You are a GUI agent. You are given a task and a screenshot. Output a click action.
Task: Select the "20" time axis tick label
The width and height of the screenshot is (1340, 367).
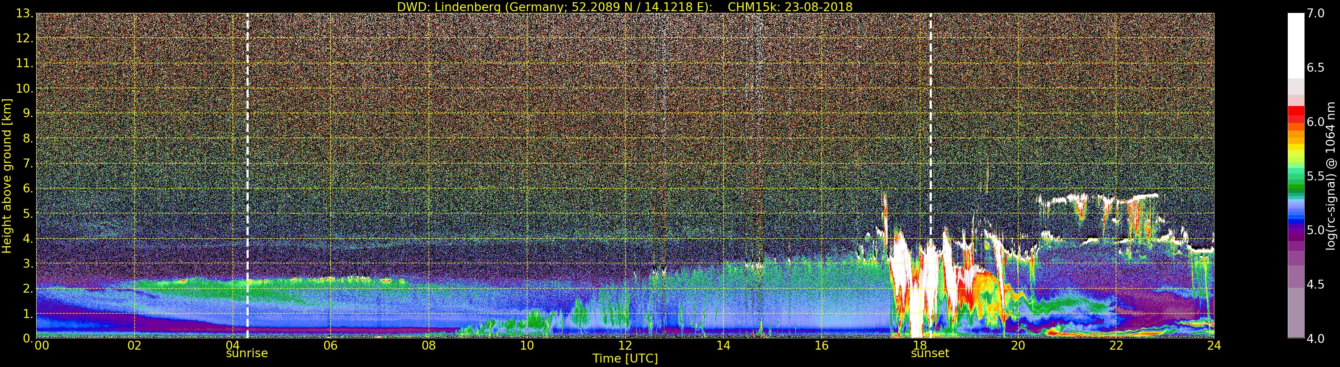(x=1018, y=345)
